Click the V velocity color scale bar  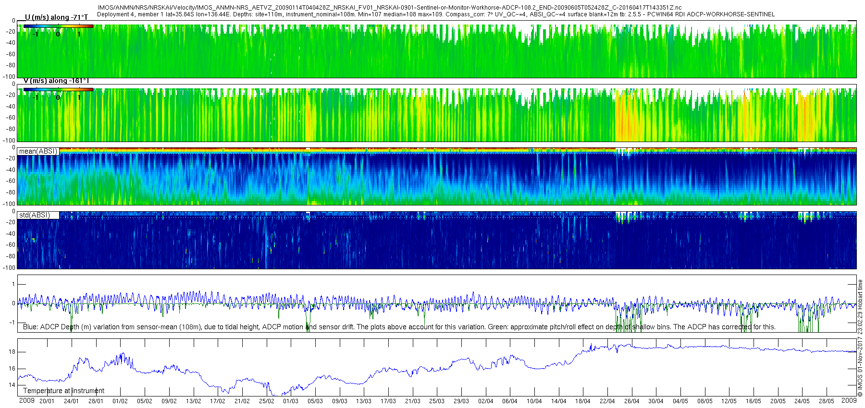pyautogui.click(x=58, y=89)
